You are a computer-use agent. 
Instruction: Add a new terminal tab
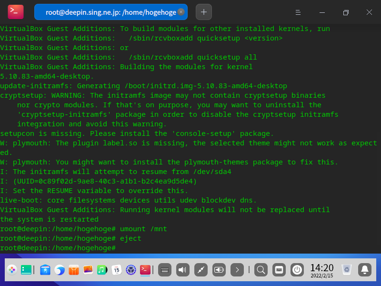tap(204, 12)
